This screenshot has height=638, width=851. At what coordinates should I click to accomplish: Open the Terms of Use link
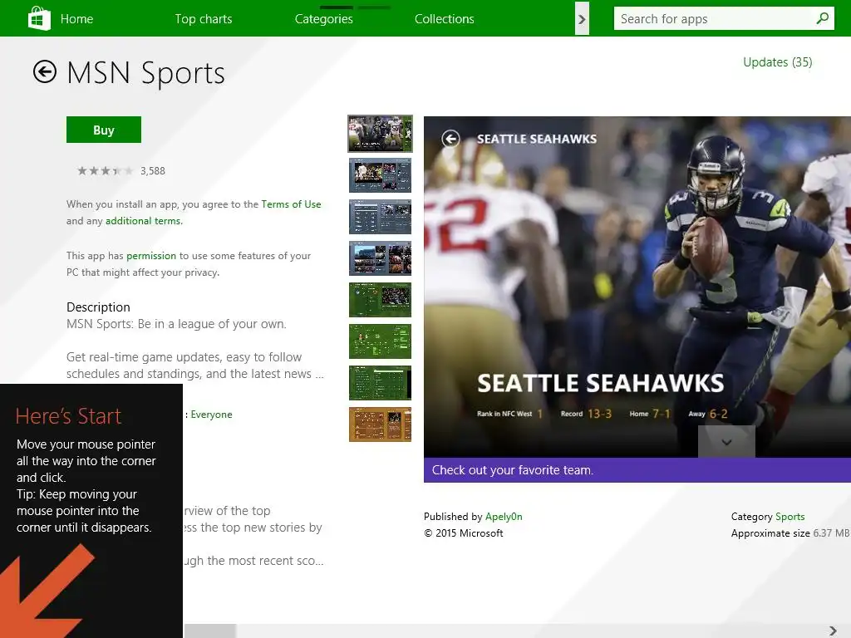click(x=291, y=204)
